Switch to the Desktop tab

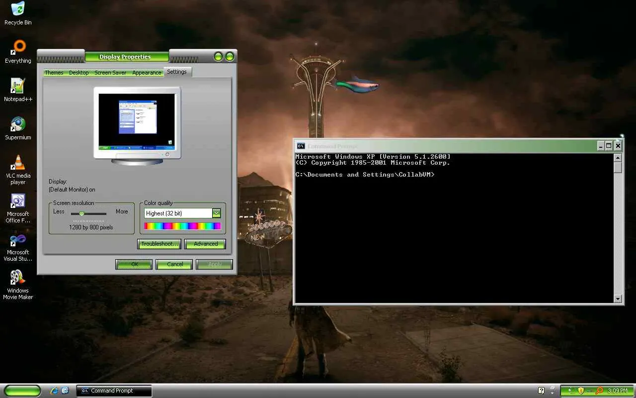pos(79,73)
